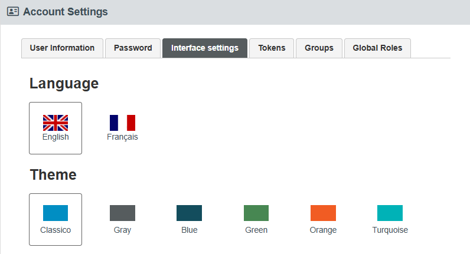
Task: Switch to the Global Roles tab
Action: pyautogui.click(x=377, y=48)
